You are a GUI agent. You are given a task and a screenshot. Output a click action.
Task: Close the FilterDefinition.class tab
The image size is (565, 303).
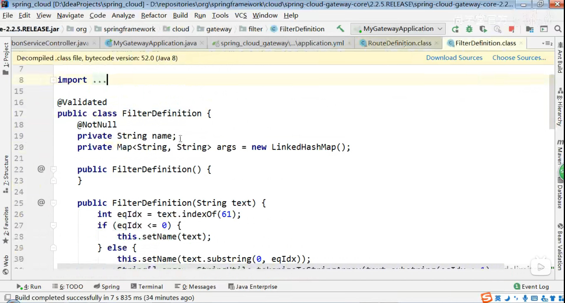click(x=521, y=43)
